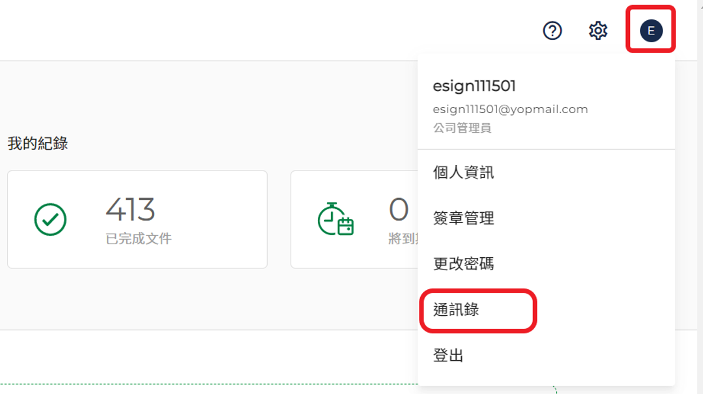Click the green clock-and-calendar icon
703x394 pixels.
coord(336,219)
